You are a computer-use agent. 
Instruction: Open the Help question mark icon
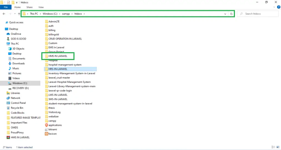click(x=279, y=7)
